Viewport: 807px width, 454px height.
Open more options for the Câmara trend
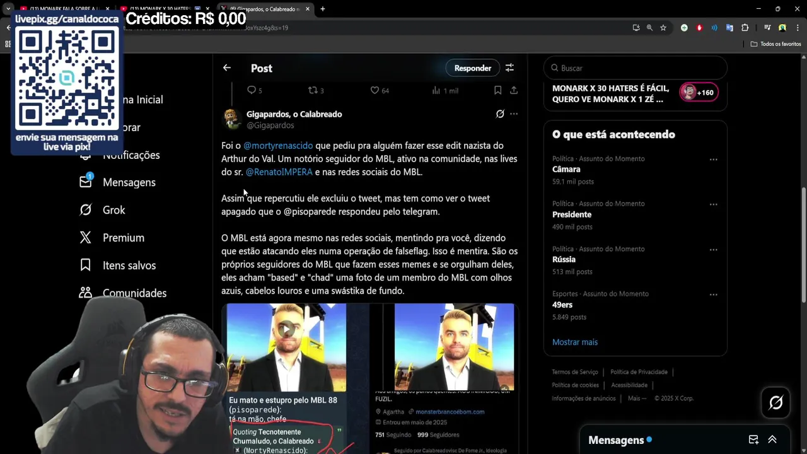click(x=714, y=160)
